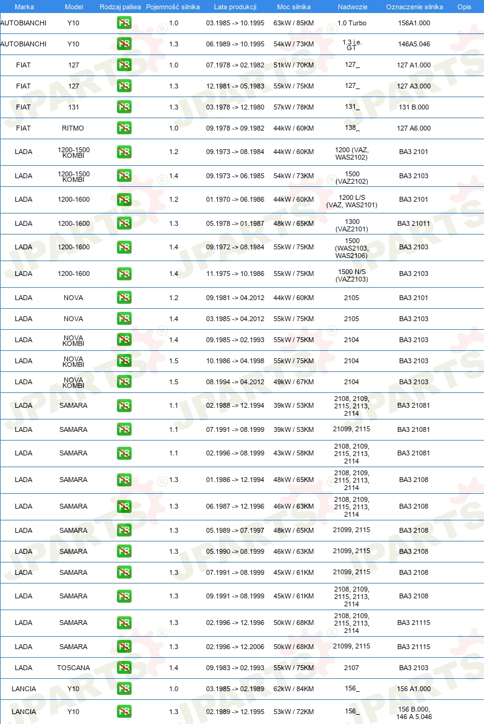Click the 131_ body cell
This screenshot has height=724, width=484.
pos(352,106)
